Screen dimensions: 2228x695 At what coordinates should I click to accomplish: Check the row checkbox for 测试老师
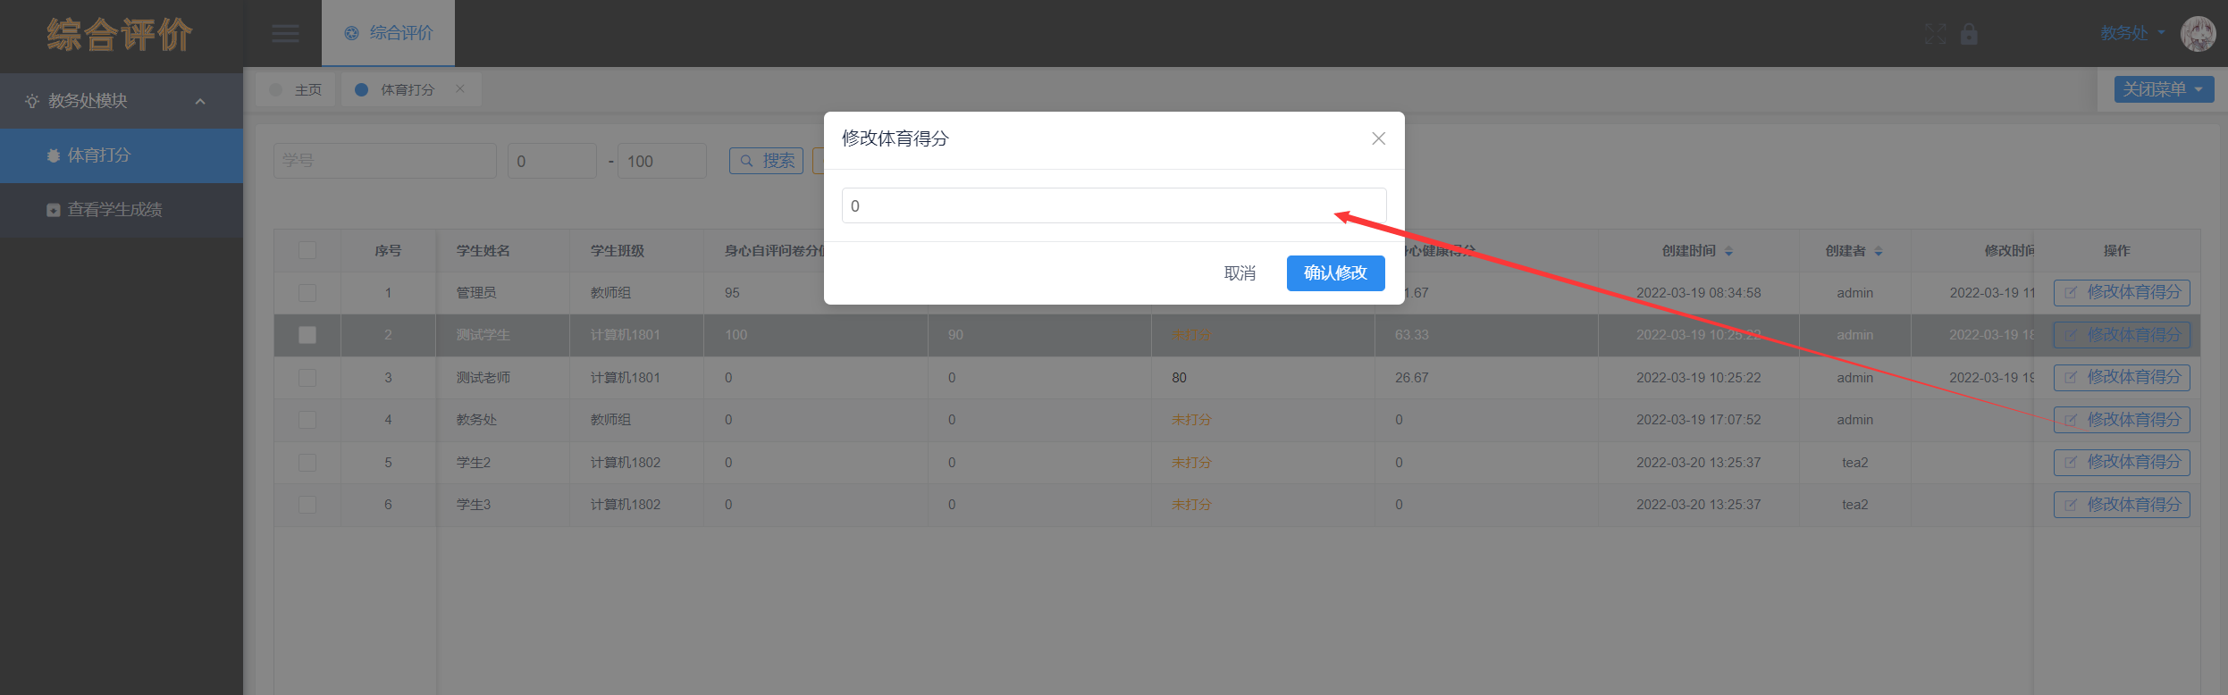pos(307,378)
